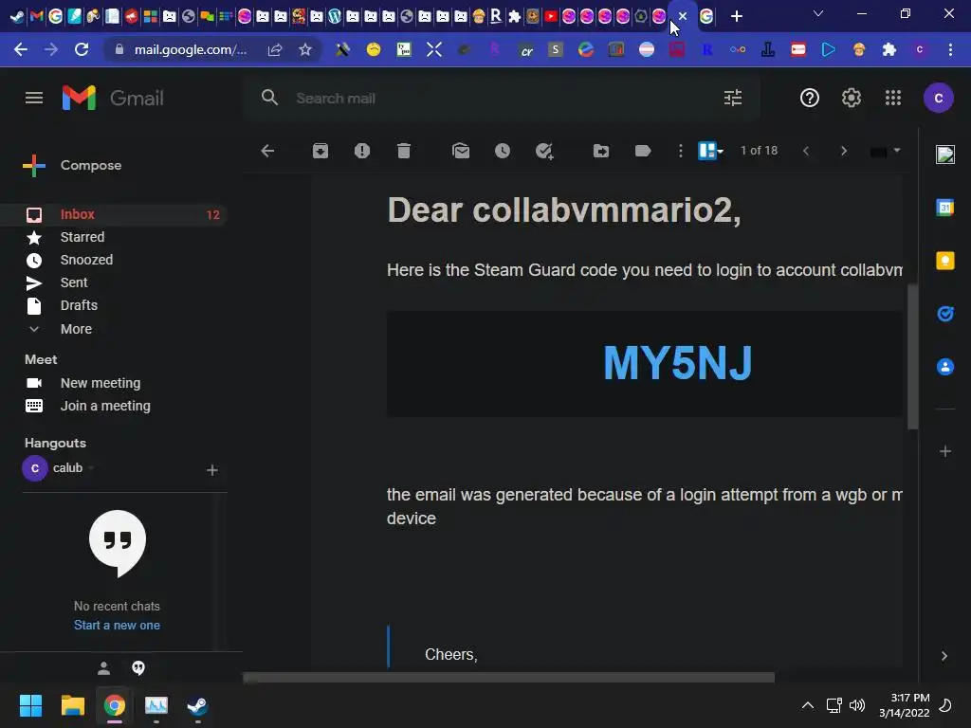971x728 pixels.
Task: Open Gmail main menu hamburger icon
Action: click(x=34, y=98)
